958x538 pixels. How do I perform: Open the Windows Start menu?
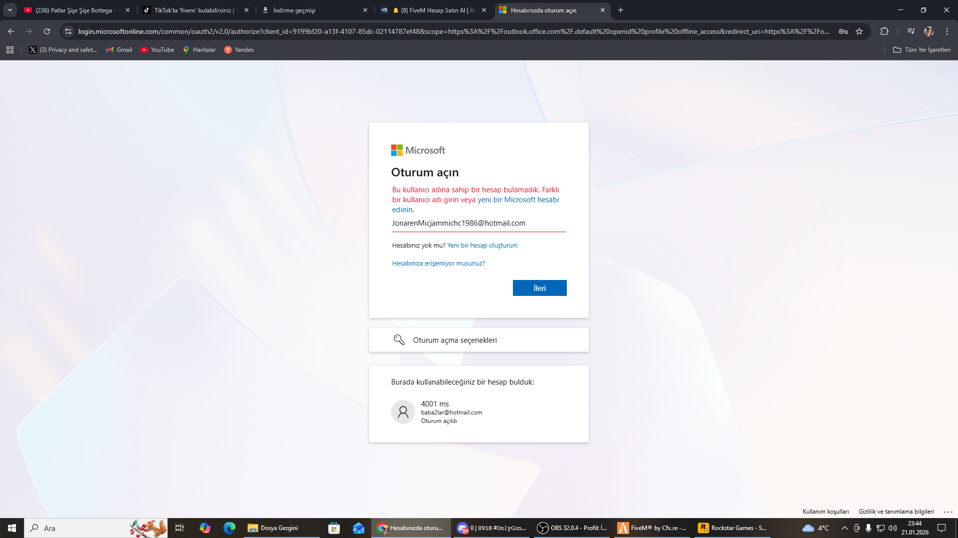(12, 528)
